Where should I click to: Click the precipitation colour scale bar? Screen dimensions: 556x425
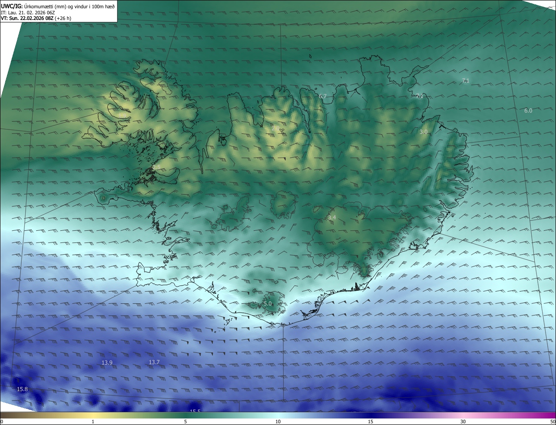(278, 415)
